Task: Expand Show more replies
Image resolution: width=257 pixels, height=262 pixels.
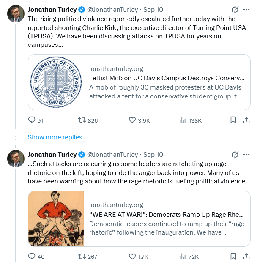Action: [55, 137]
